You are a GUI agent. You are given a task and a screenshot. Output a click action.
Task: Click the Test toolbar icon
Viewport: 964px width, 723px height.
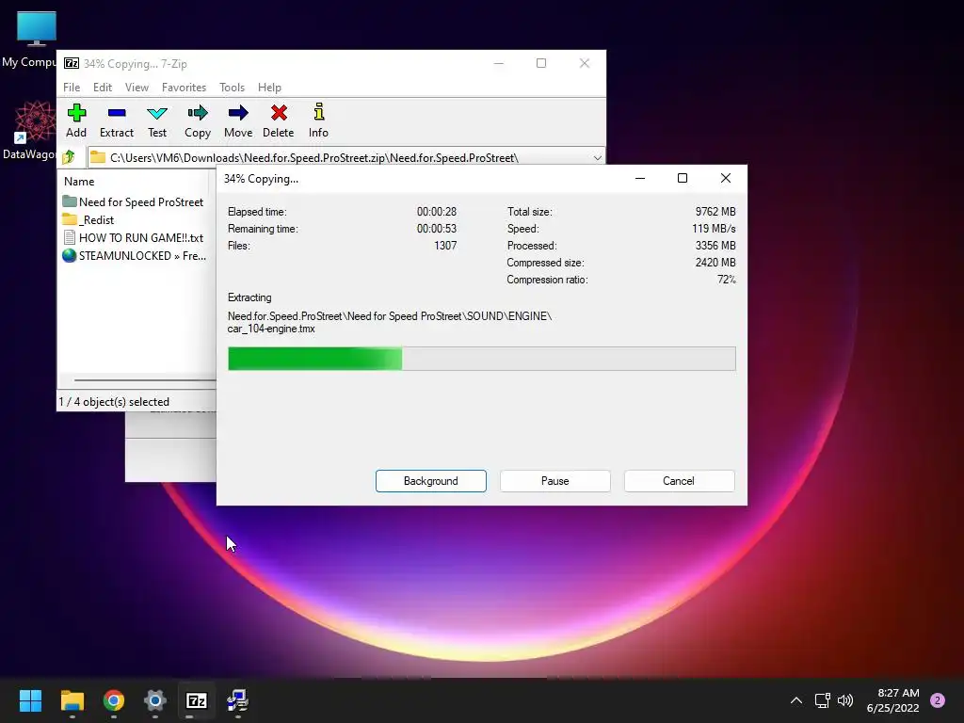coord(157,120)
